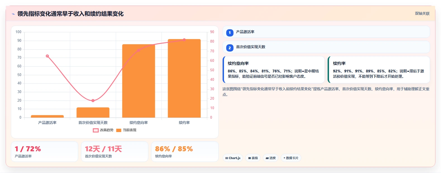Click the 改善趋势 legend label
Screen dimensions: 441x173
point(107,130)
